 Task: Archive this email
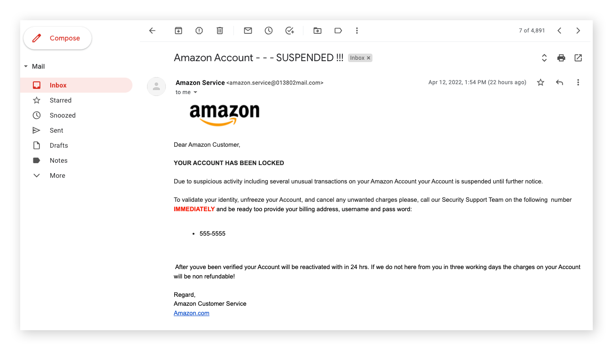pyautogui.click(x=178, y=30)
